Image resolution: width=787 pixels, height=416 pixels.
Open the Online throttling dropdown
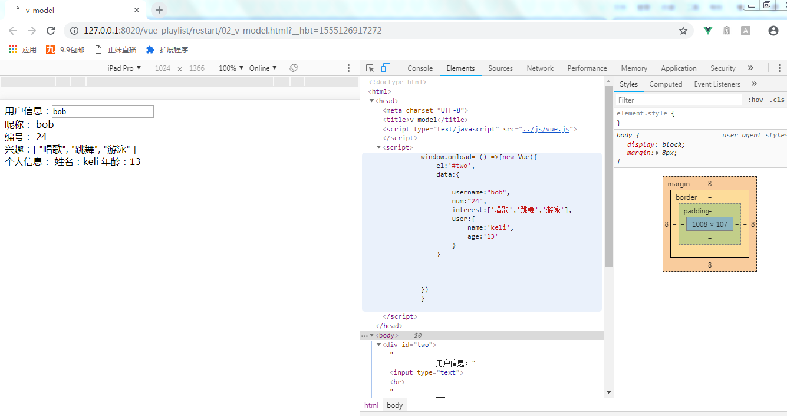[x=263, y=68]
